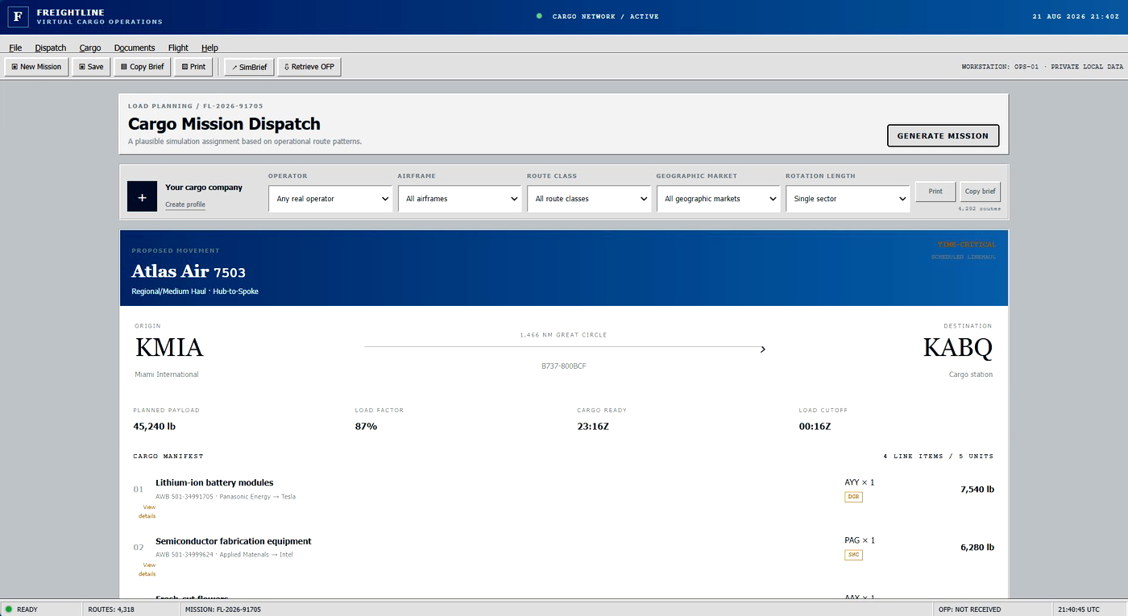Open the Help menu
This screenshot has height=616, width=1128.
pos(209,48)
